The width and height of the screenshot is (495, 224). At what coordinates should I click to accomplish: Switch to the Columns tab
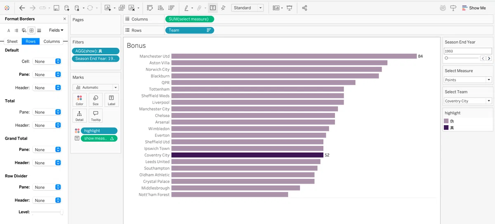(x=52, y=41)
